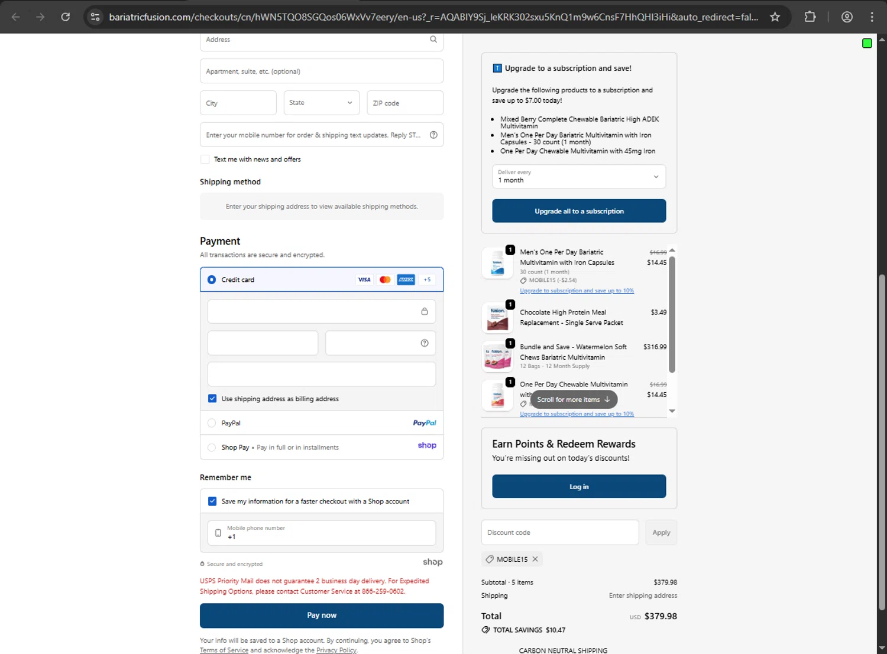Click cart list scroll up arrow
Screen dimensions: 887x654
point(672,250)
